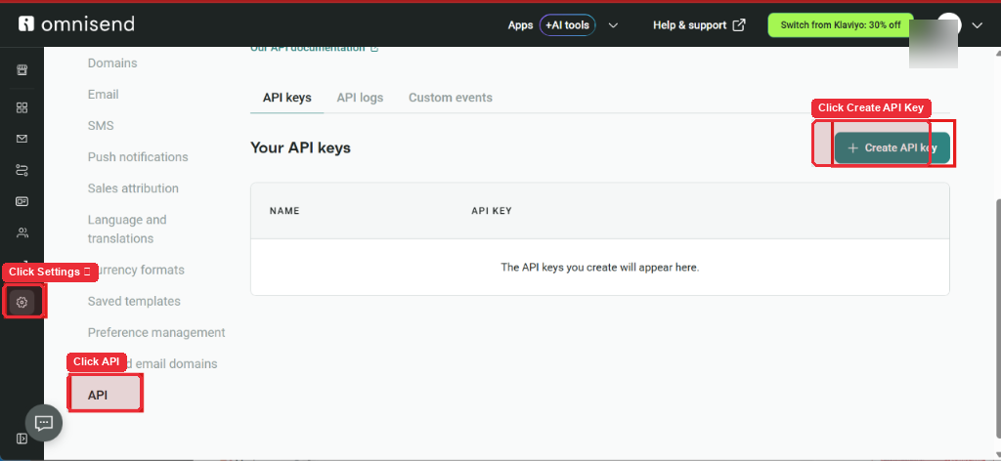The width and height of the screenshot is (1001, 461).
Task: Click Switch from Klaviyo 30% off
Action: [840, 25]
